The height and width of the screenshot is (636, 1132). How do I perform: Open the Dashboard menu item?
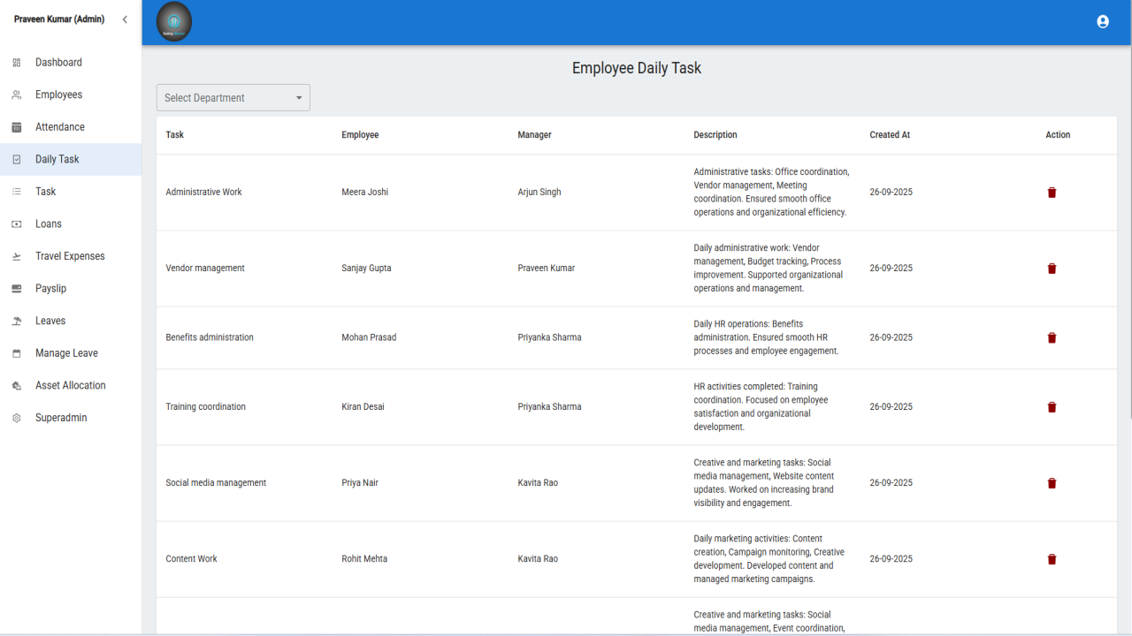click(x=71, y=63)
